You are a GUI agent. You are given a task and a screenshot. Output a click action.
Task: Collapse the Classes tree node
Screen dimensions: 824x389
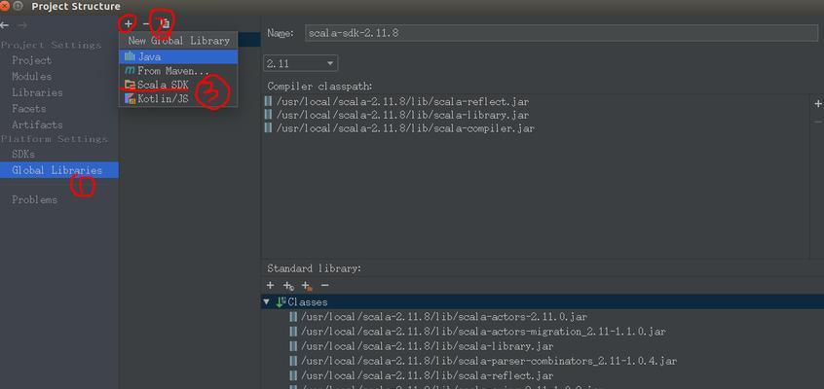267,302
